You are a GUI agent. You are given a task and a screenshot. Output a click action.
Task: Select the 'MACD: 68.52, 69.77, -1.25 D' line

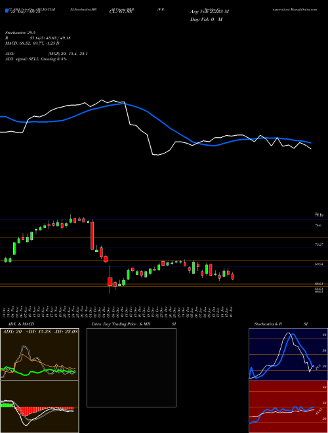coord(32,43)
